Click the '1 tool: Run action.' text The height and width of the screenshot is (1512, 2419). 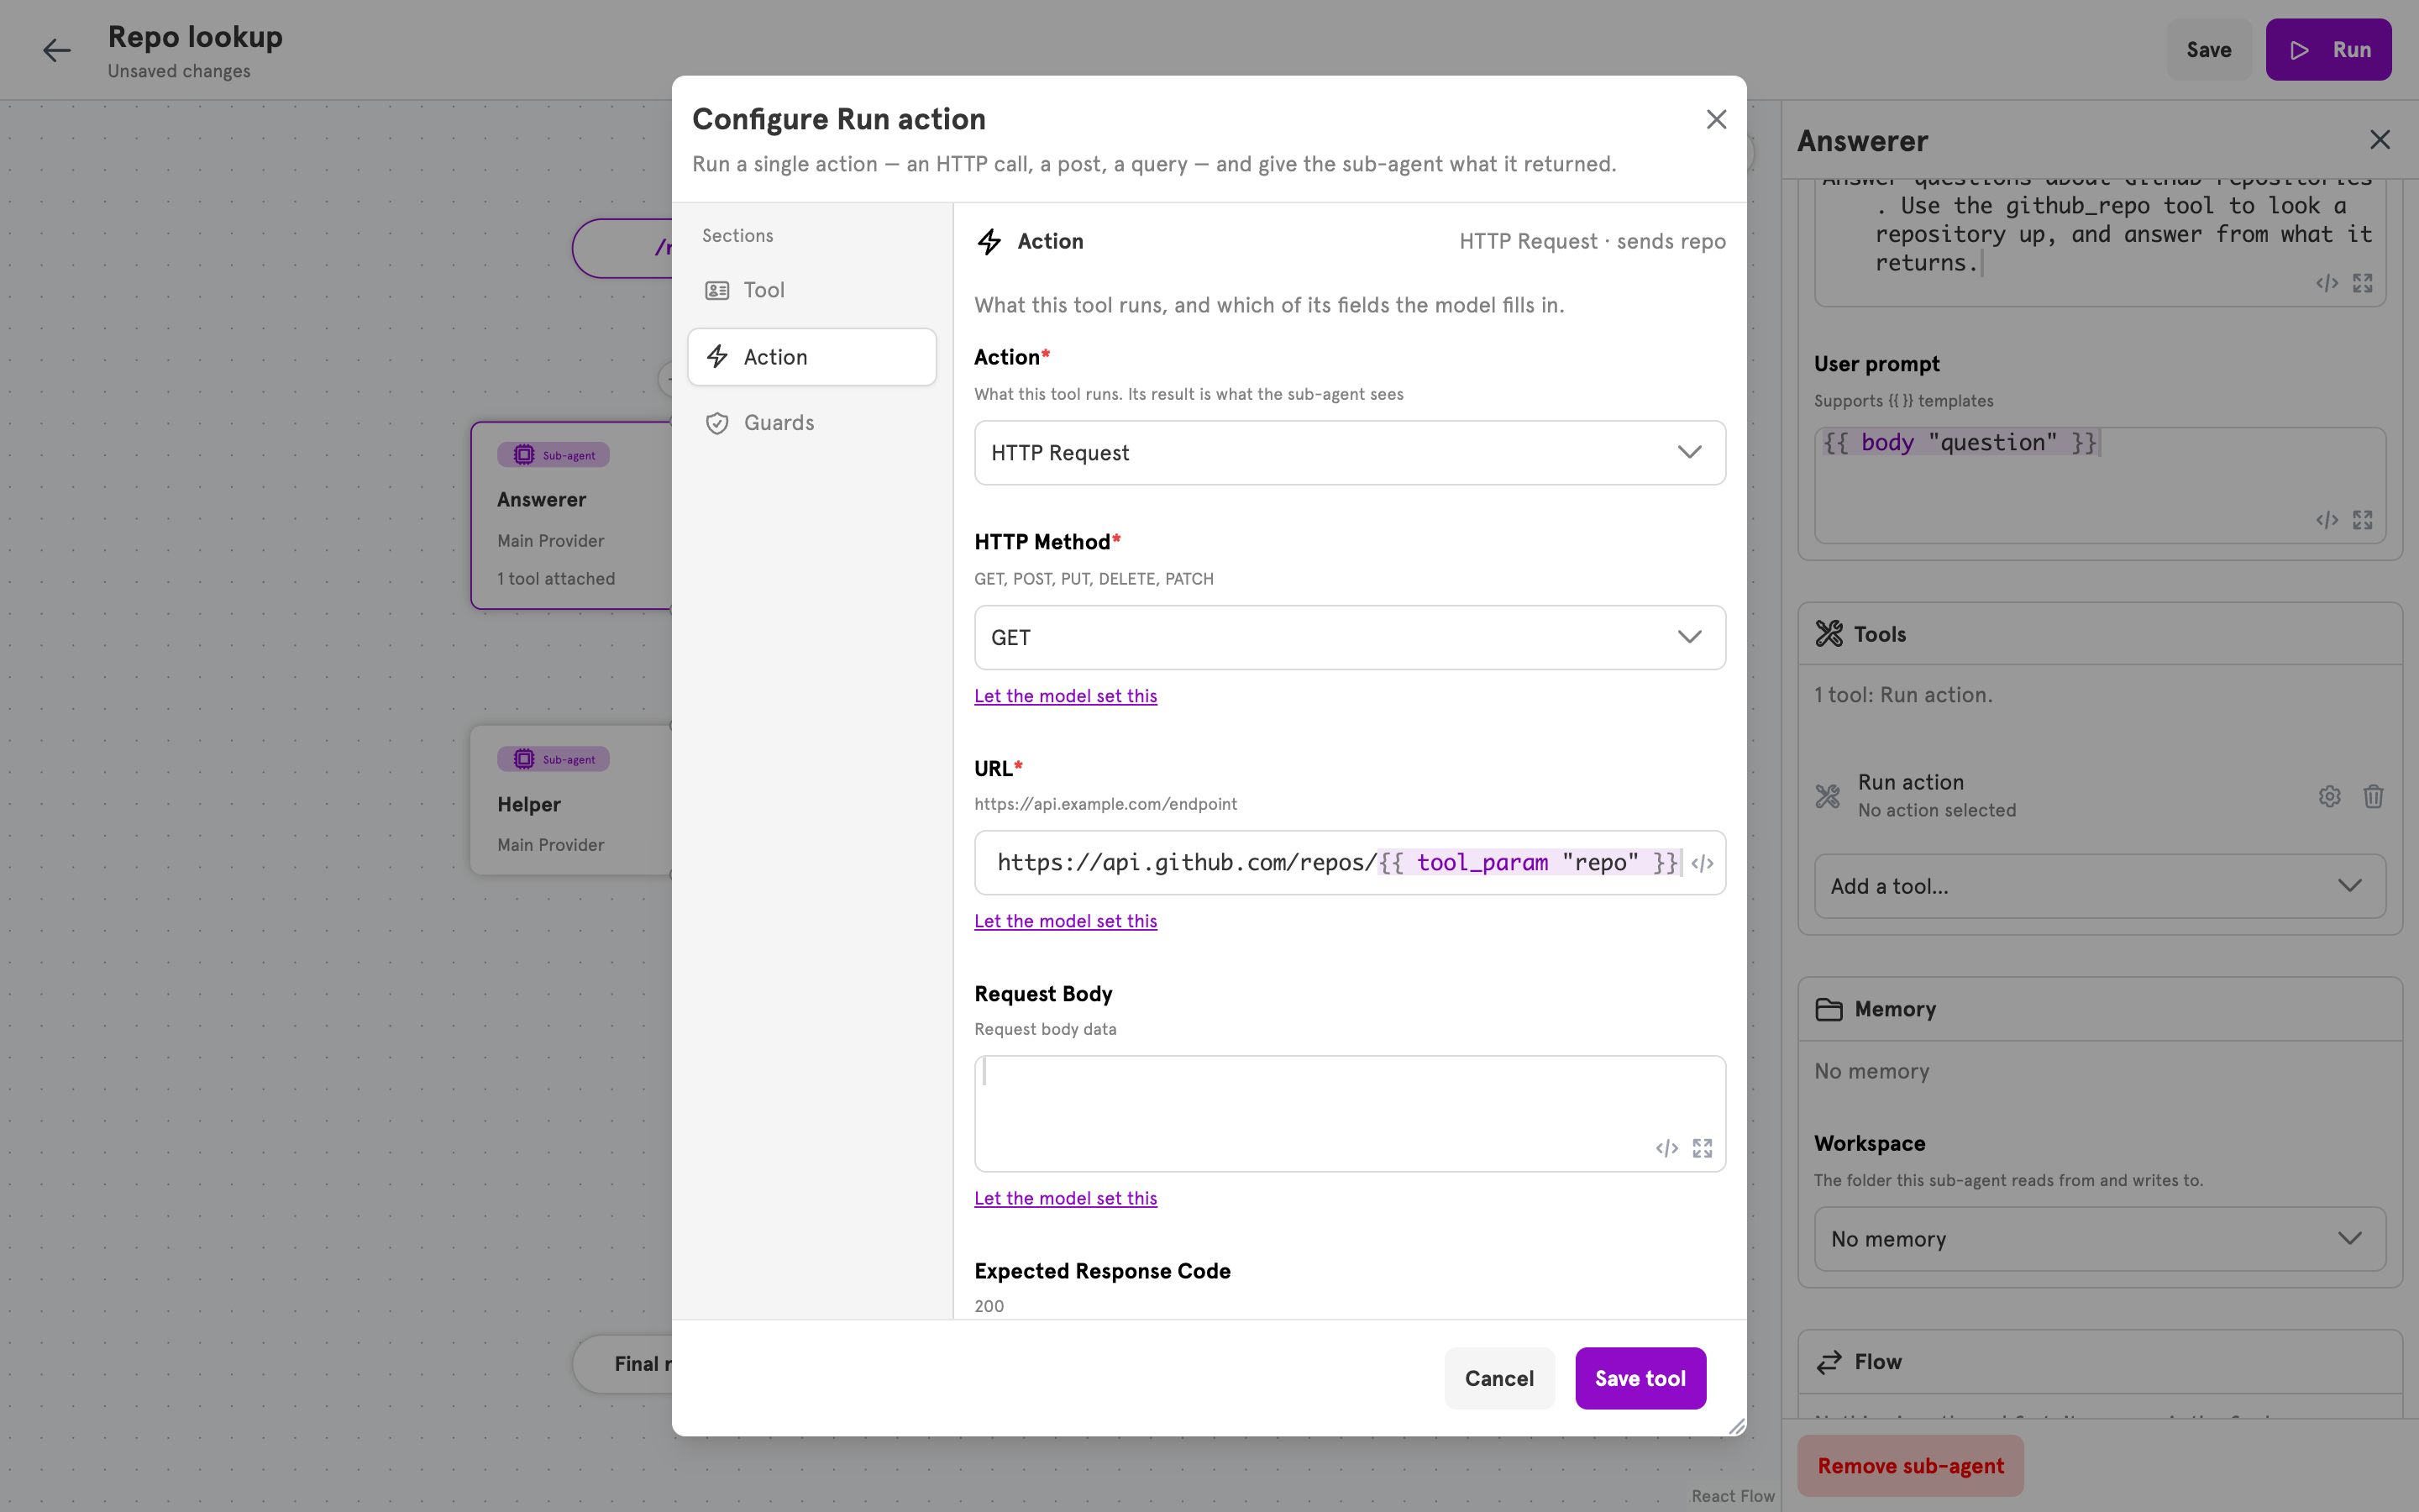(1903, 695)
